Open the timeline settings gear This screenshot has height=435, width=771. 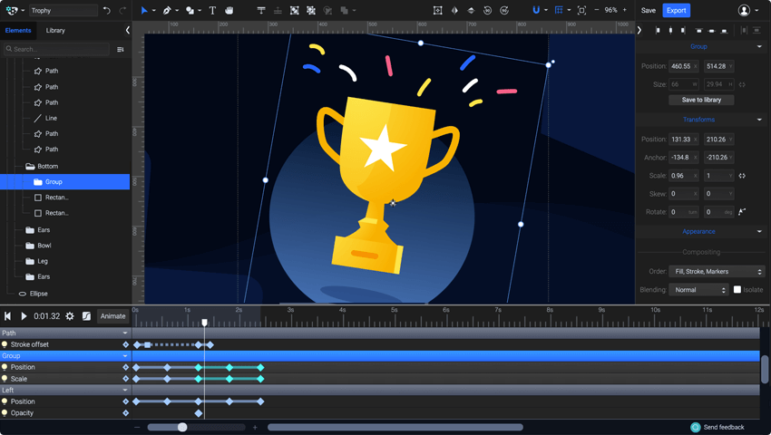click(x=70, y=316)
